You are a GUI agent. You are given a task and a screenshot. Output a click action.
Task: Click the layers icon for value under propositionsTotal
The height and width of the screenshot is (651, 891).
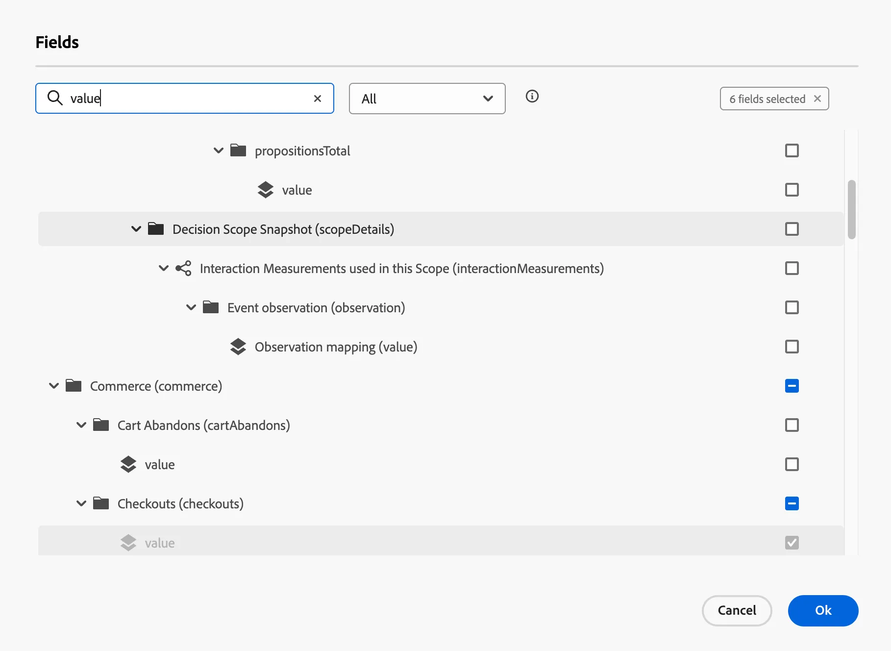266,190
